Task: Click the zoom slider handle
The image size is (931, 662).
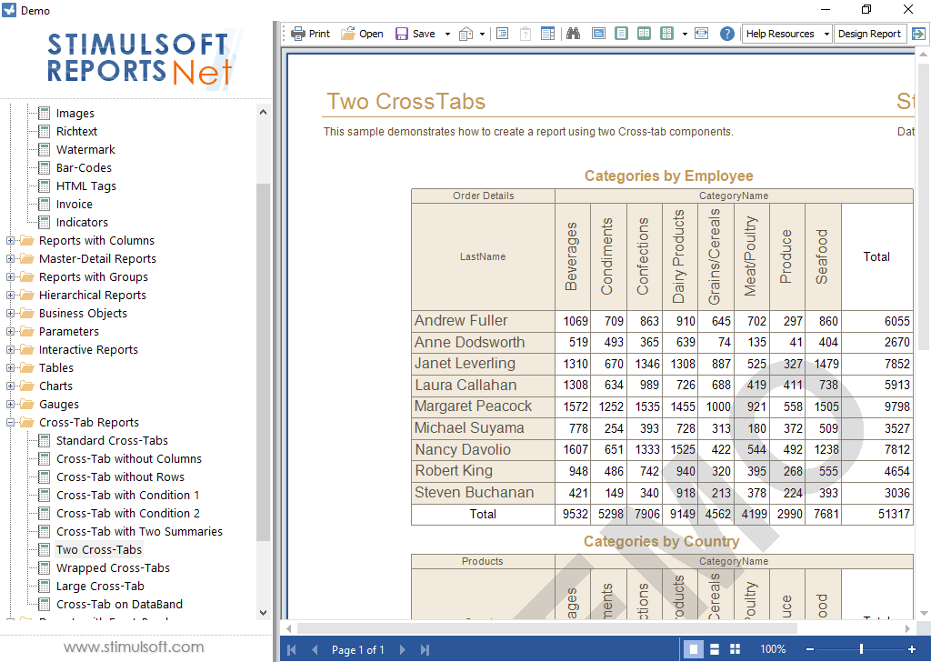Action: click(861, 649)
